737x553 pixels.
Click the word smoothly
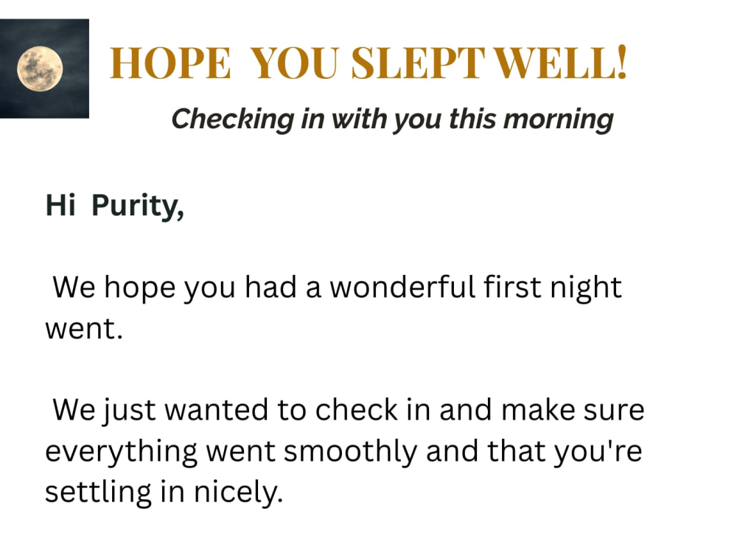tap(351, 452)
